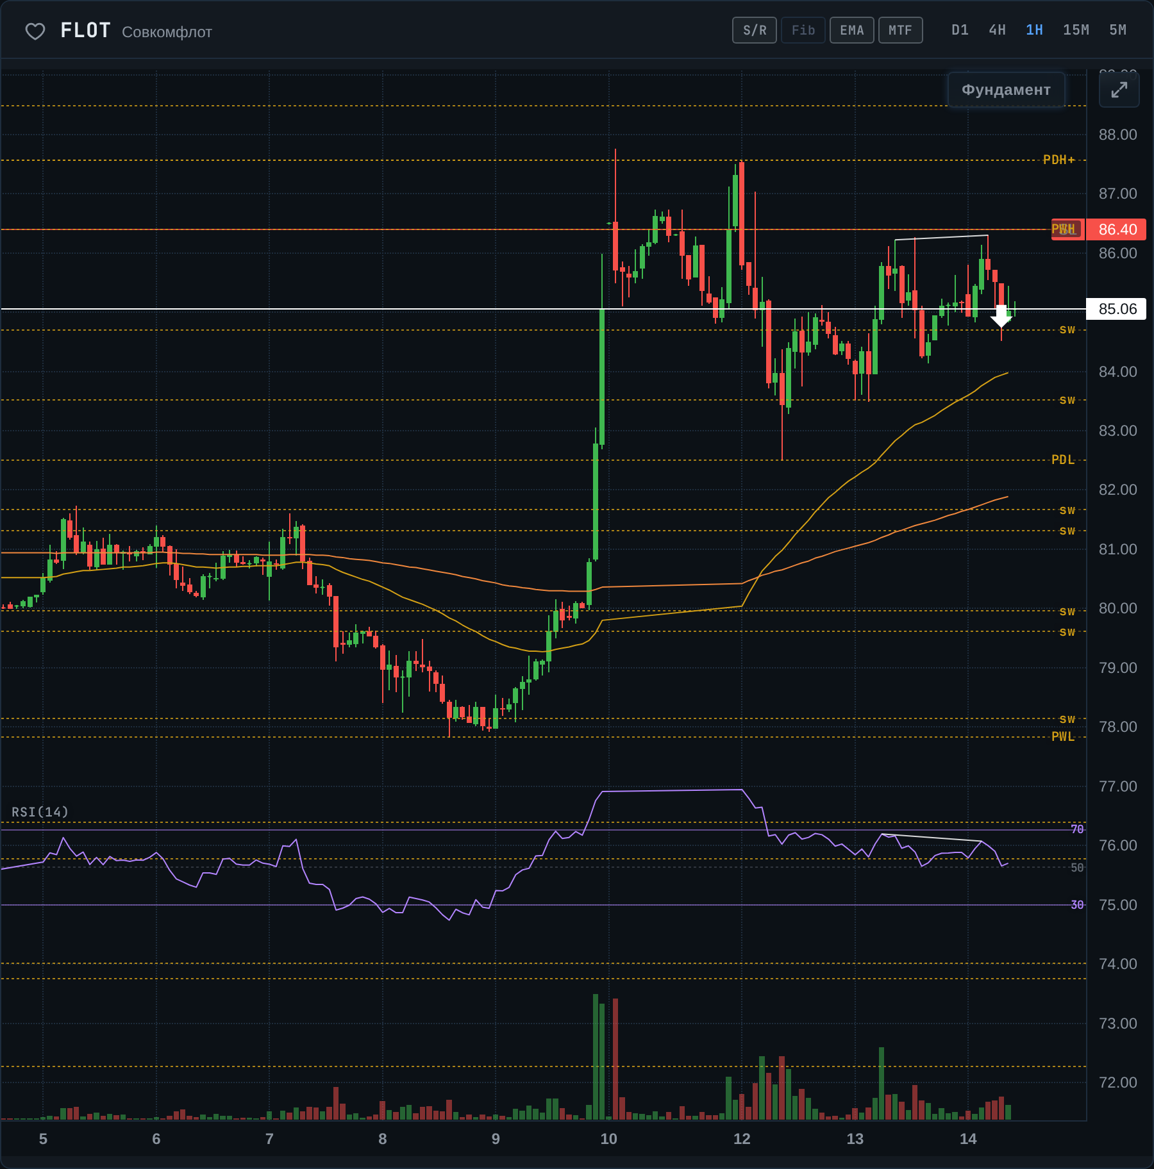Click the white down-arrow signal marker
This screenshot has height=1169, width=1154.
click(1001, 316)
